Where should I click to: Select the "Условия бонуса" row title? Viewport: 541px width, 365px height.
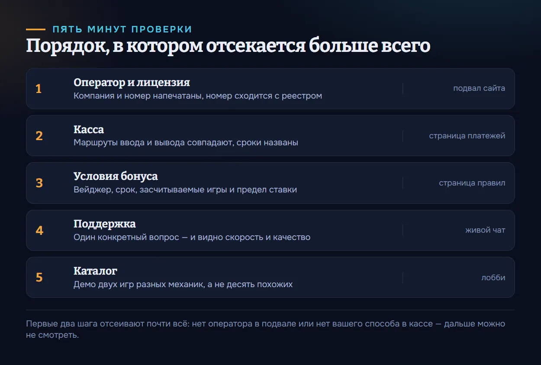point(116,176)
